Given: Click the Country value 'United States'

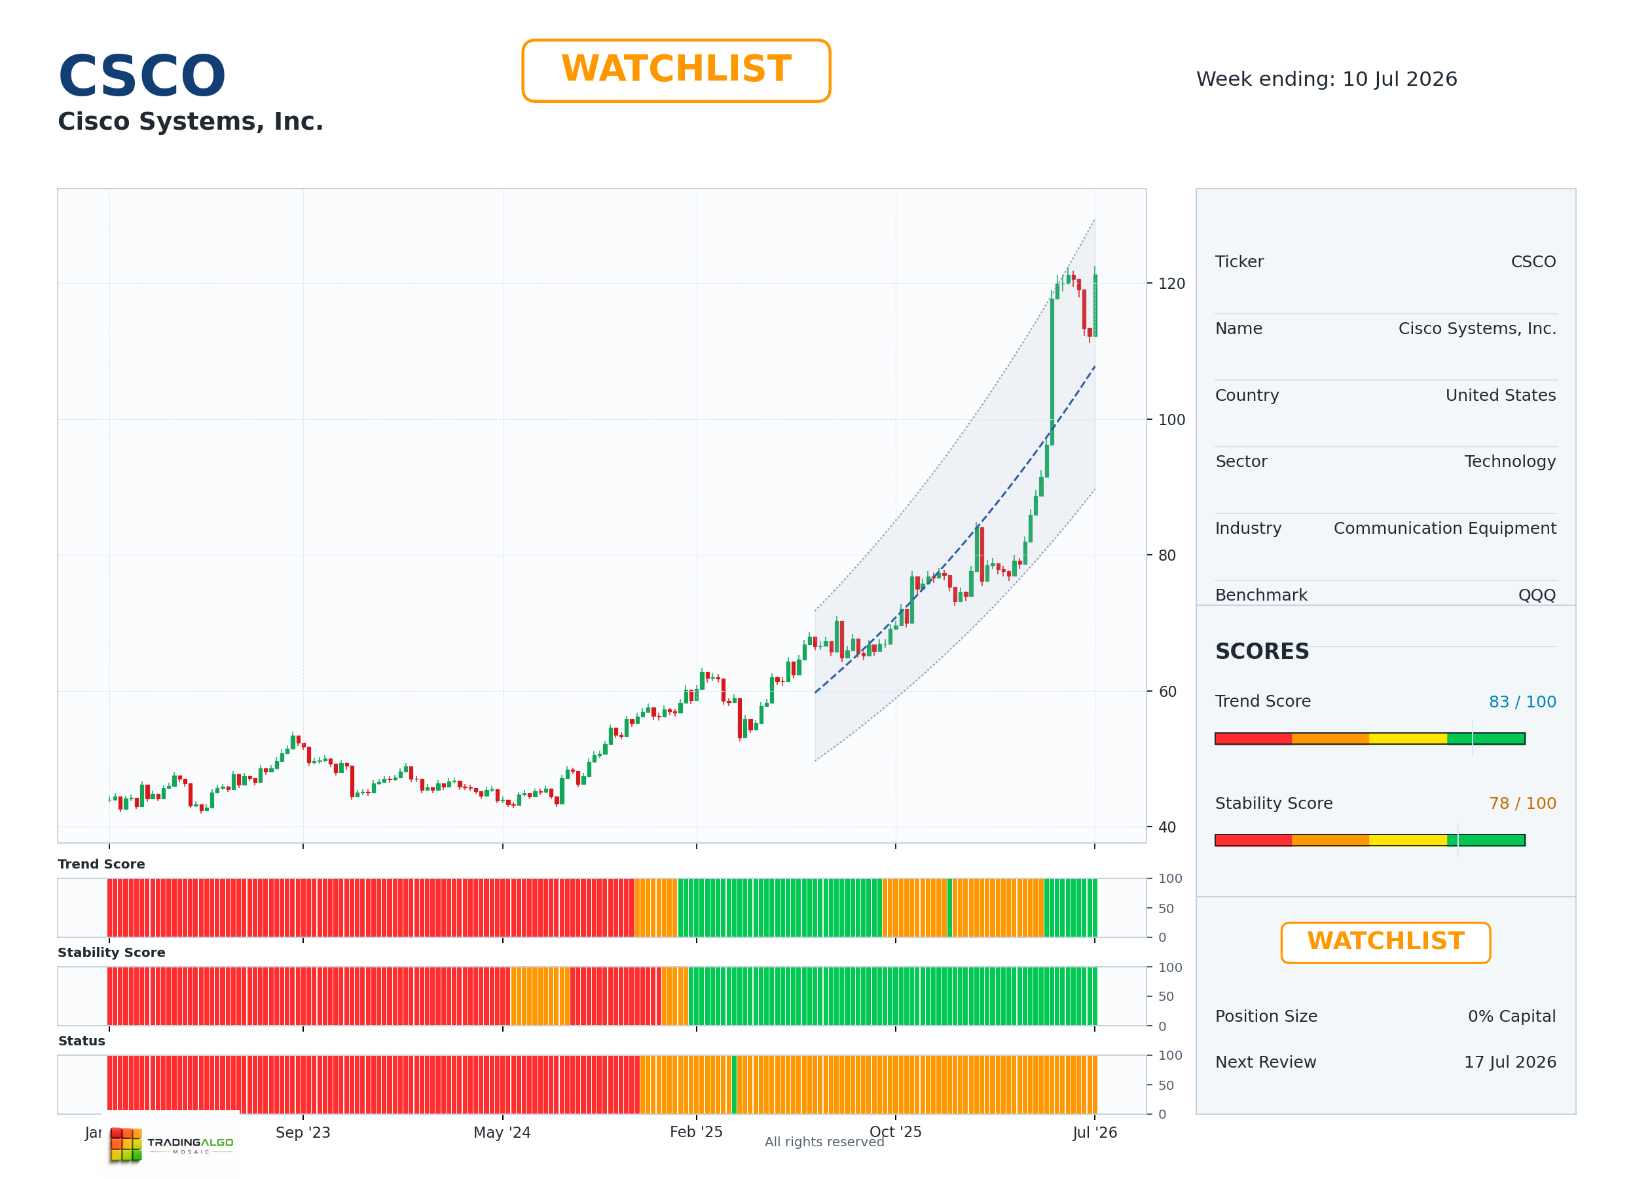Looking at the screenshot, I should (x=1501, y=396).
